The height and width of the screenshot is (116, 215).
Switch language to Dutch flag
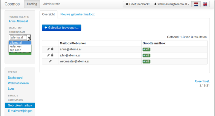click(196, 4)
